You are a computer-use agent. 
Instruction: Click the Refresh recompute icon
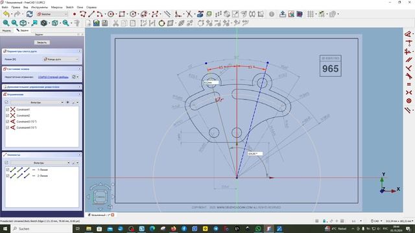(29, 14)
